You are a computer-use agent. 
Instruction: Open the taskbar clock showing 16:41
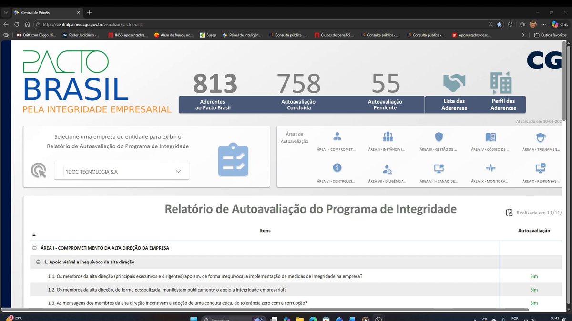(x=554, y=318)
